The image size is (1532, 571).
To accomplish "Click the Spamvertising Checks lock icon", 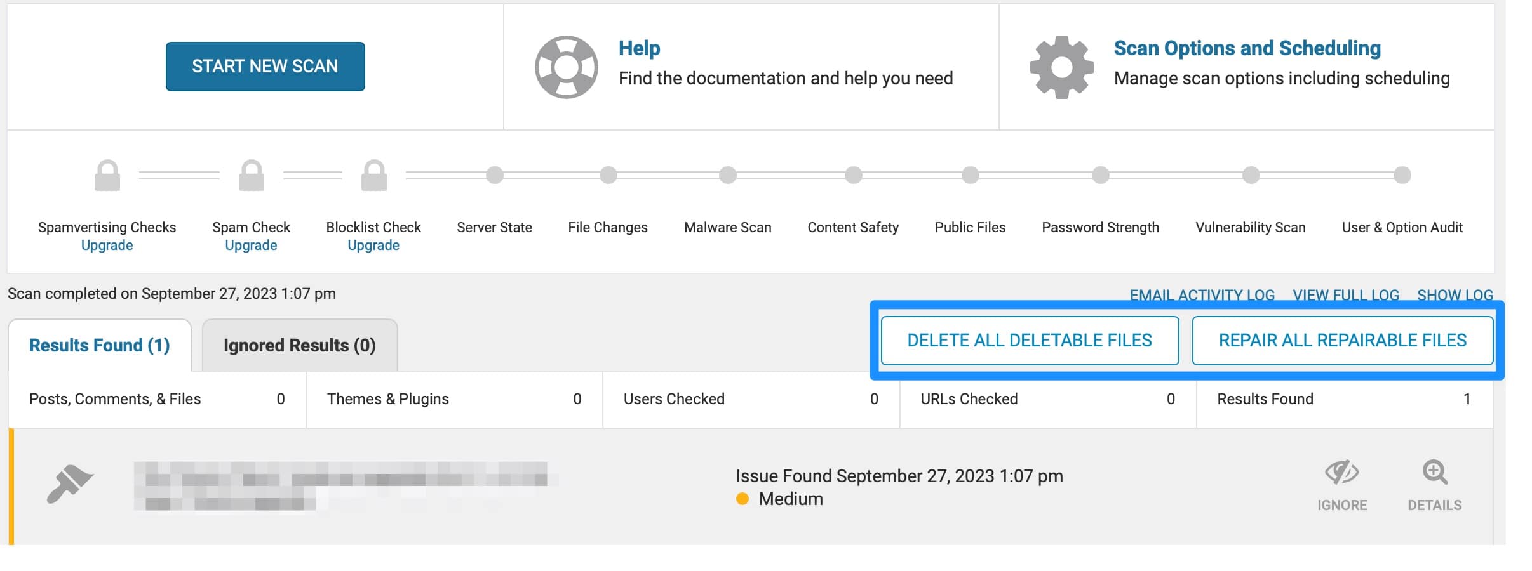I will pos(107,175).
